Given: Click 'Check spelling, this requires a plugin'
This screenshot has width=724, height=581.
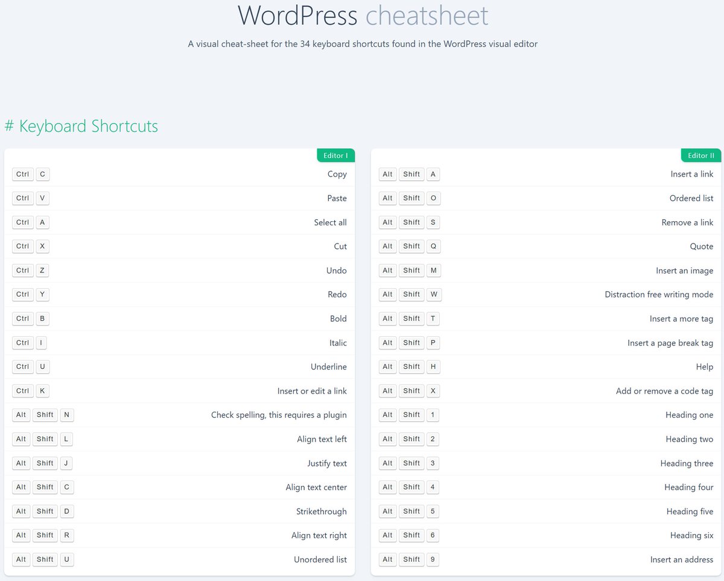Looking at the screenshot, I should click(279, 415).
